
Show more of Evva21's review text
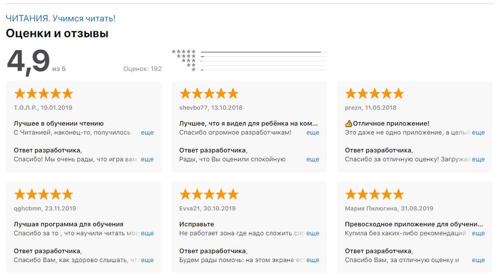pyautogui.click(x=313, y=233)
